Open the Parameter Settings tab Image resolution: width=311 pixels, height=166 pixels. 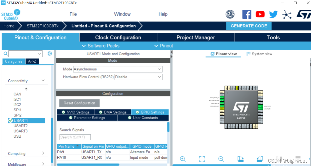tap(87, 118)
